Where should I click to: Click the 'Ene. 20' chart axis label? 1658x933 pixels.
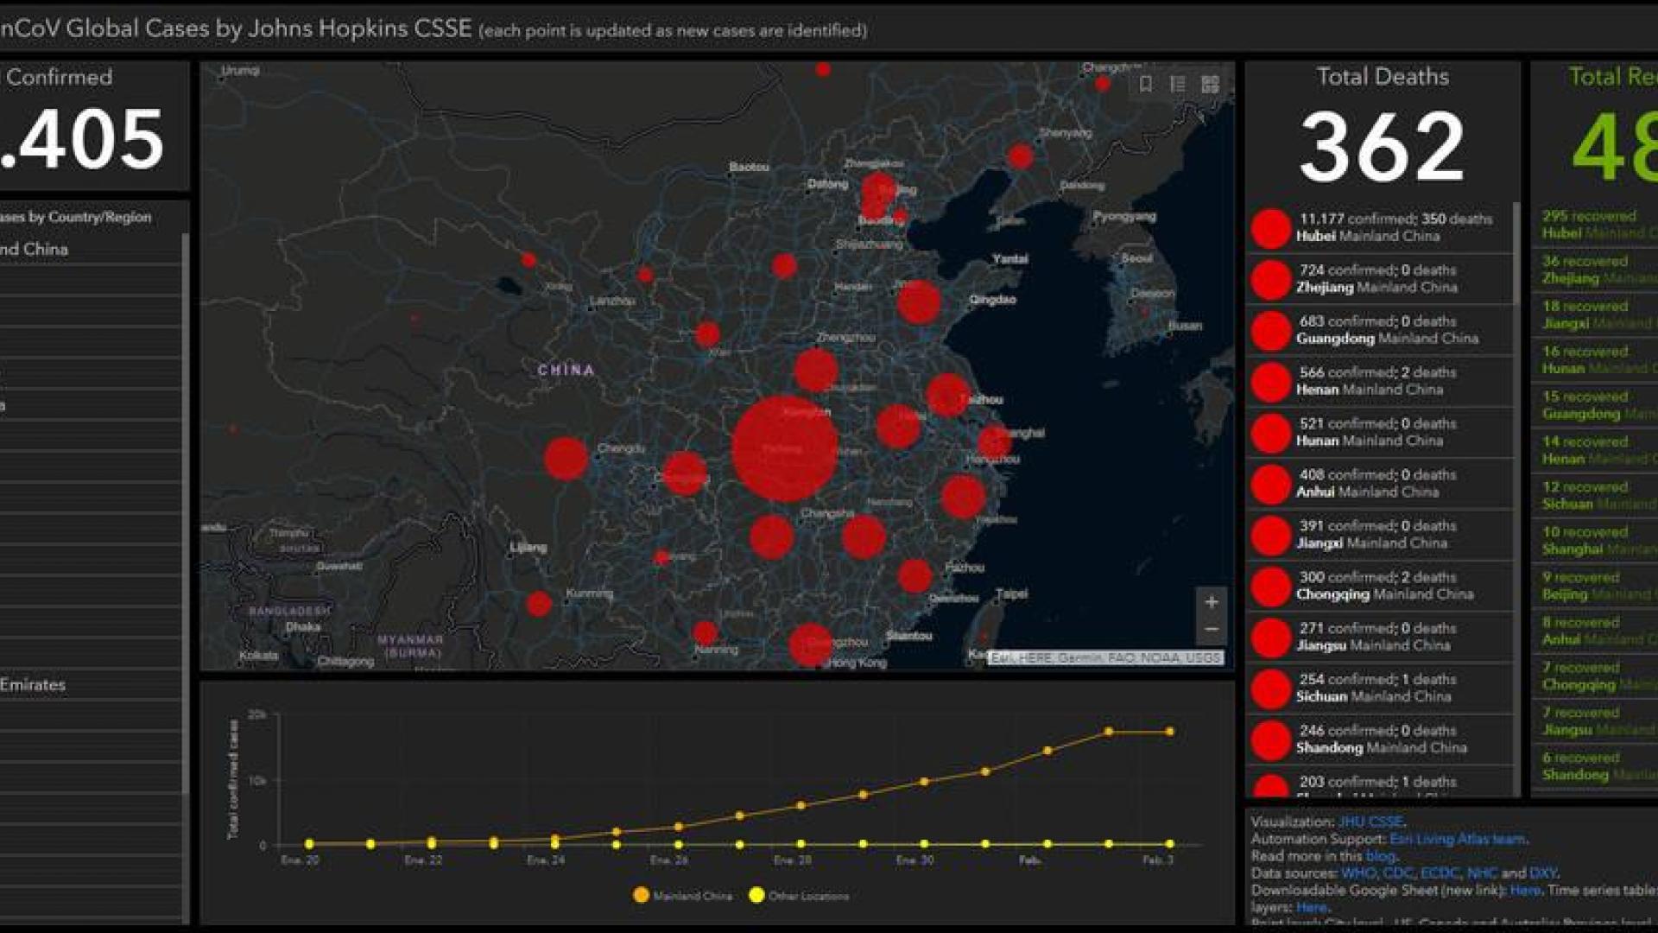pyautogui.click(x=301, y=860)
